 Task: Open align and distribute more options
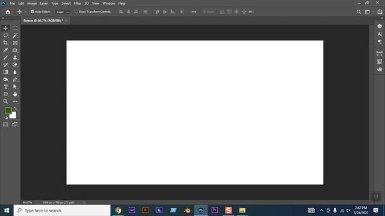[x=194, y=12]
